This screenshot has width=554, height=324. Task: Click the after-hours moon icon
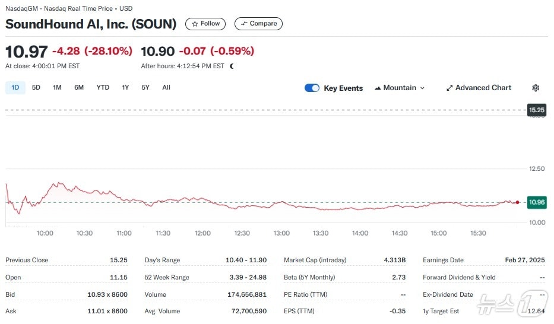click(232, 66)
